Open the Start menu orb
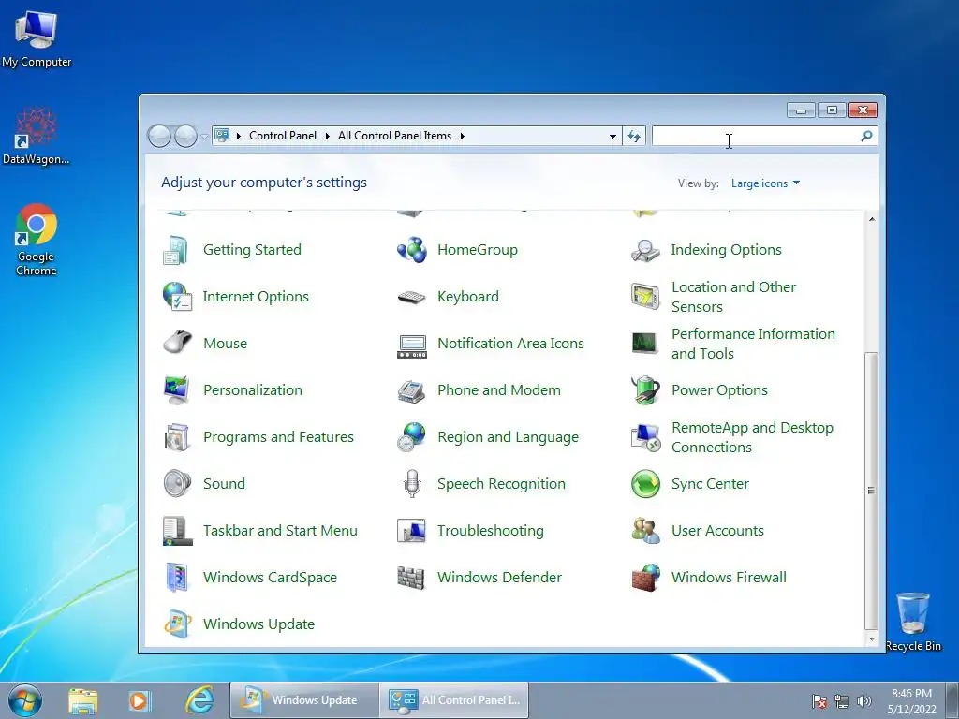Screen dimensions: 959x719 point(25,700)
